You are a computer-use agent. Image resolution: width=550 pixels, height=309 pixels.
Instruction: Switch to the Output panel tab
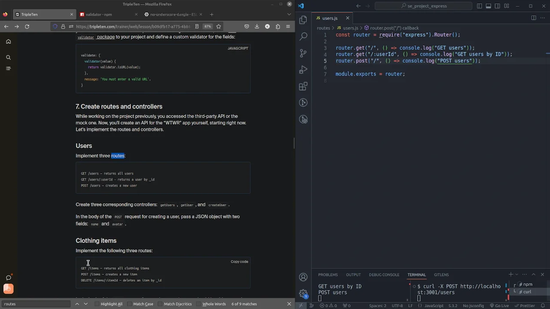[x=353, y=275]
